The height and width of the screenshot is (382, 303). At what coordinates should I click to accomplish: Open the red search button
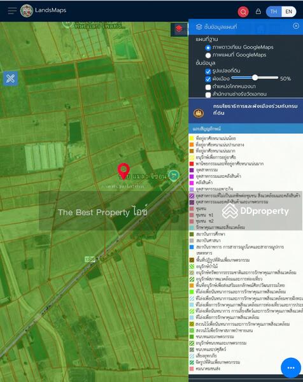click(x=243, y=11)
